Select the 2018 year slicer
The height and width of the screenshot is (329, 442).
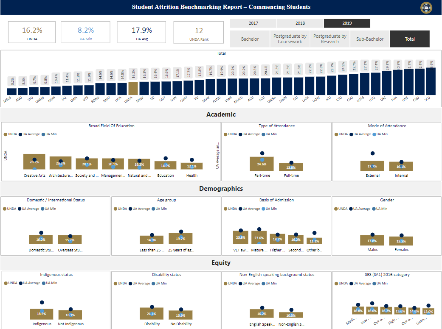click(300, 23)
